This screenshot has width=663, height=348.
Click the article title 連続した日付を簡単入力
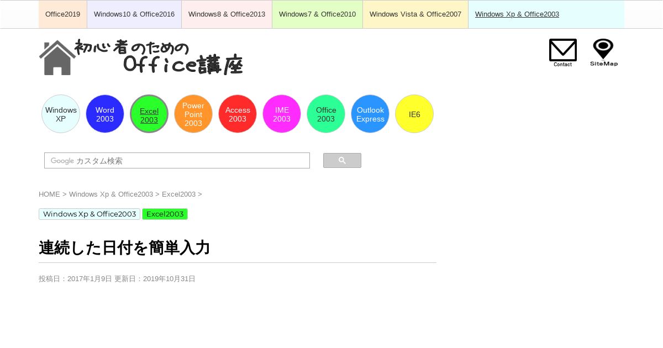coord(124,247)
